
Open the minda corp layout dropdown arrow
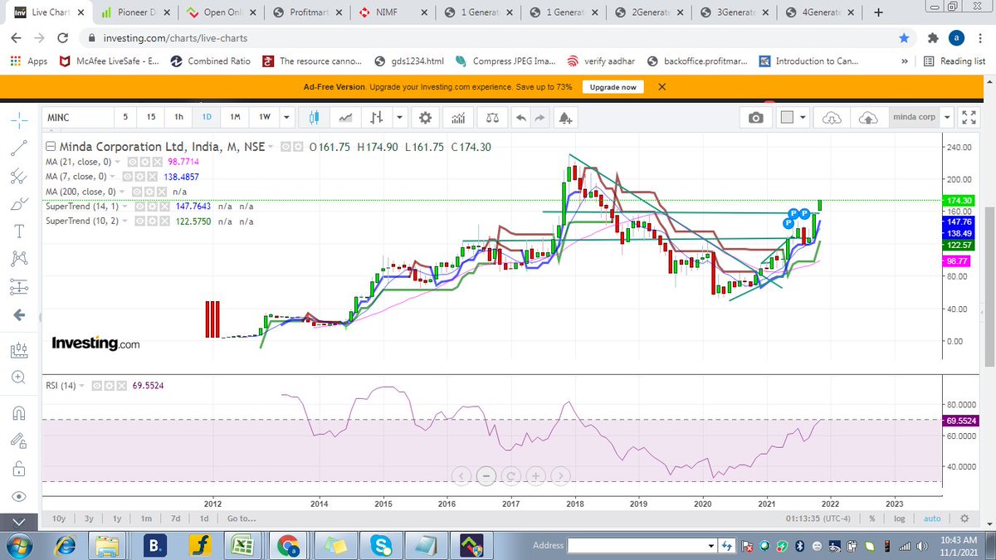pos(948,118)
